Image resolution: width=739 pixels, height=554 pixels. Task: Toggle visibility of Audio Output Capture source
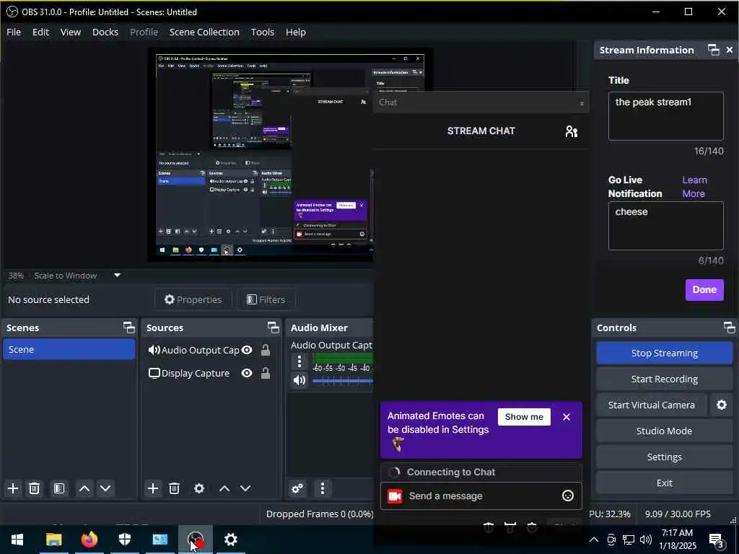click(x=247, y=350)
